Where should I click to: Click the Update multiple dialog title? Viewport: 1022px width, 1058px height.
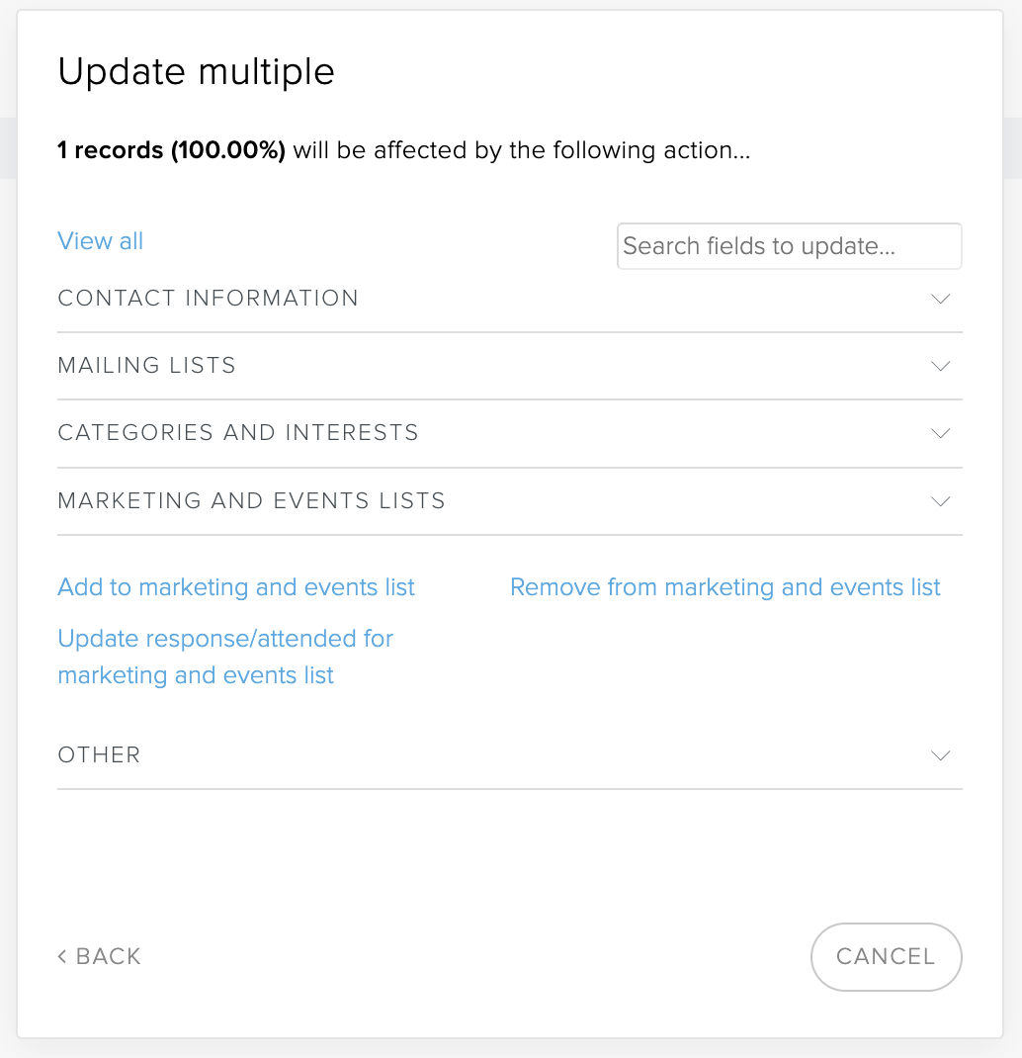[197, 71]
